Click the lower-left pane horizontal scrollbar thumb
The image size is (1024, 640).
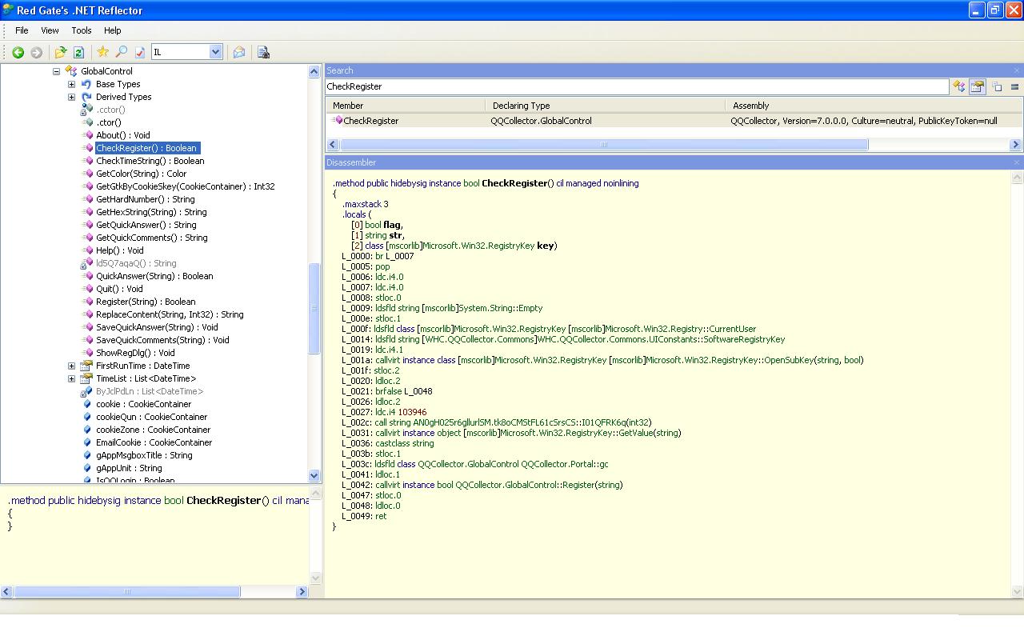point(127,592)
